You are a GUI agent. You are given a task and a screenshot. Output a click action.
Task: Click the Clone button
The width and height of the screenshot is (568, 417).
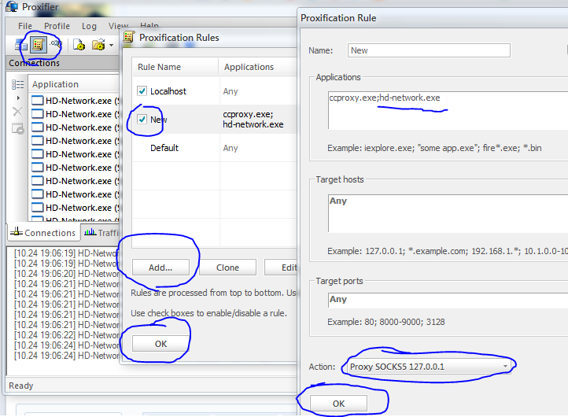tap(227, 268)
